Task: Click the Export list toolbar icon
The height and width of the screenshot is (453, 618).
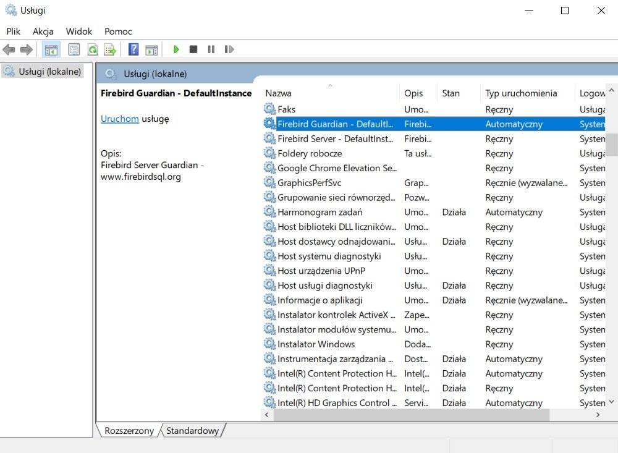Action: coord(110,49)
